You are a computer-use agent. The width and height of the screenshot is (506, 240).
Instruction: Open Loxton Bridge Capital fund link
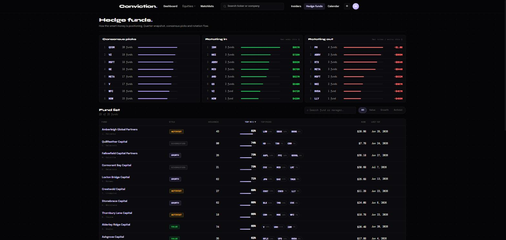click(116, 177)
